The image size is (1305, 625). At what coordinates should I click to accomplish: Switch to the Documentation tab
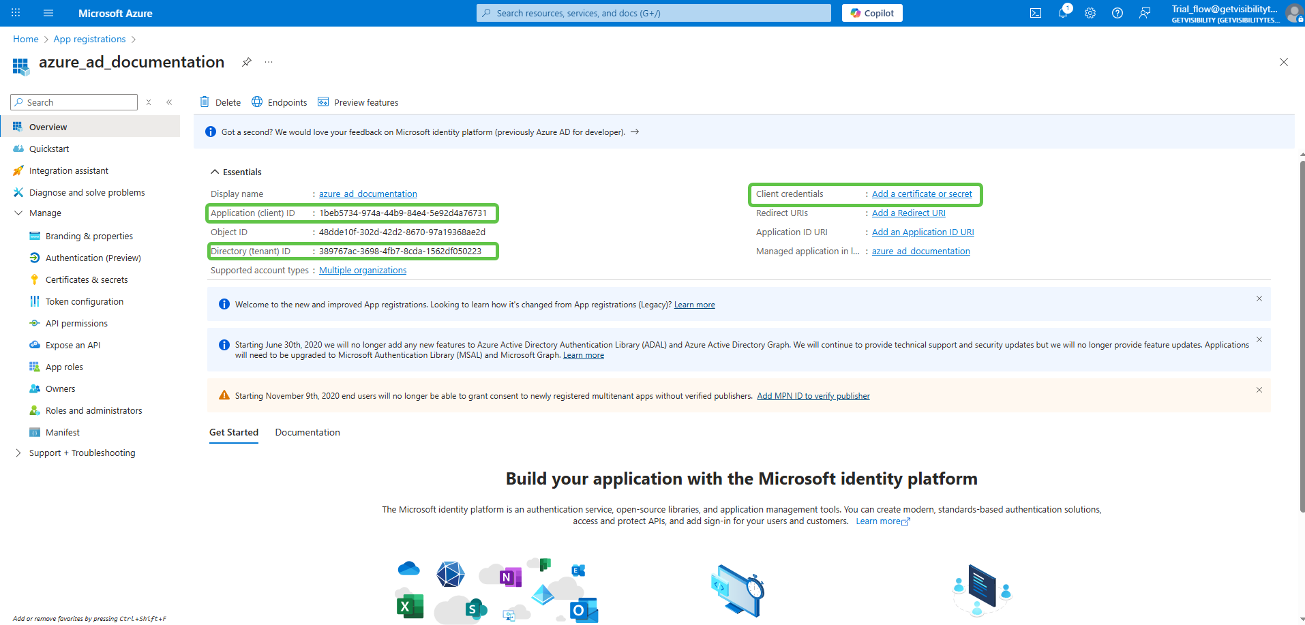tap(307, 432)
